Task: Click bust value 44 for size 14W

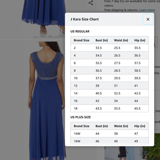Action: pyautogui.click(x=97, y=134)
